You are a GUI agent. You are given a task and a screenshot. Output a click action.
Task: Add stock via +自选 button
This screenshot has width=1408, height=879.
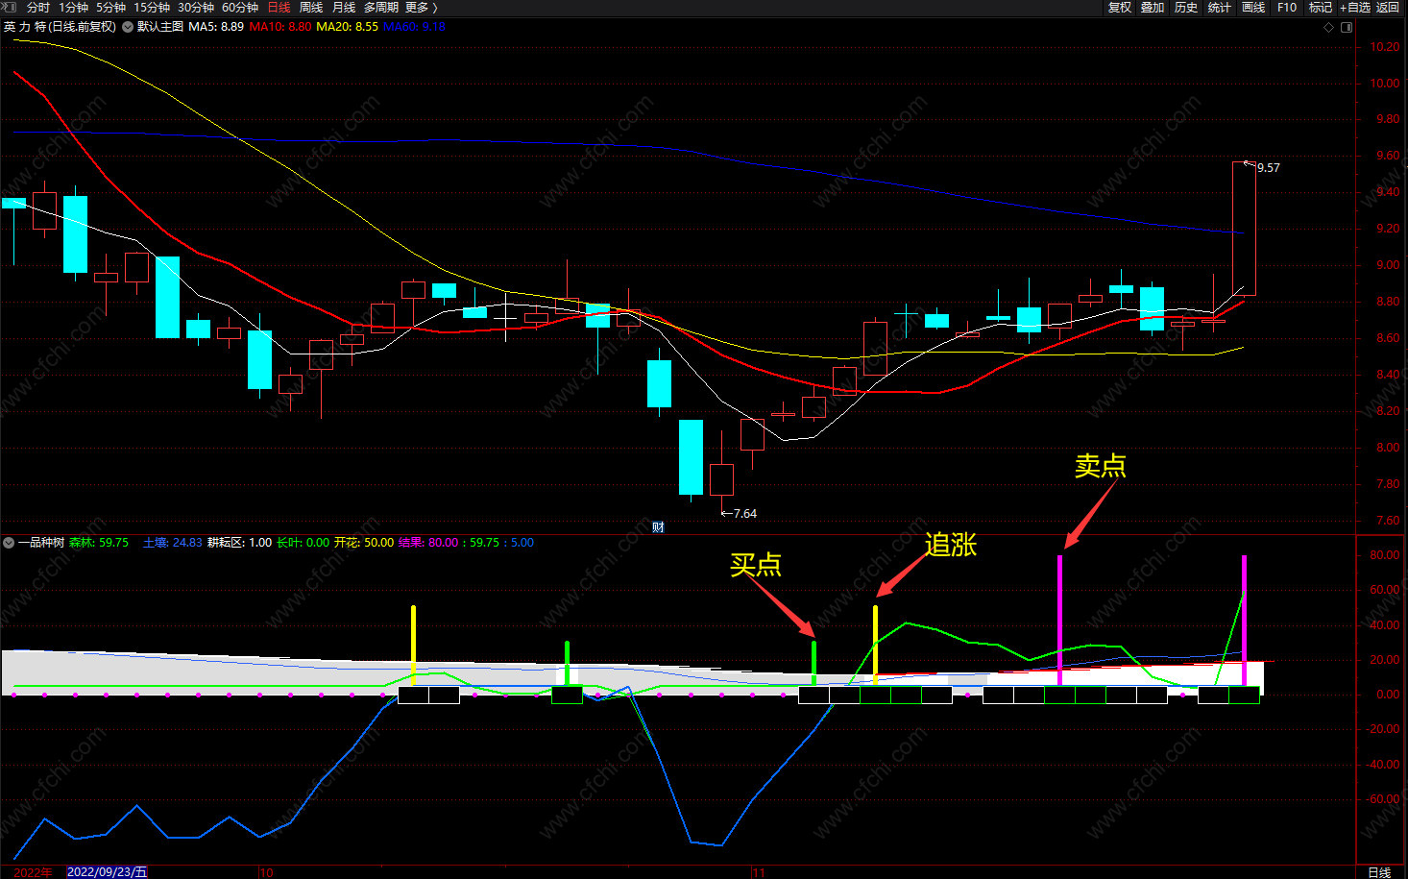point(1355,8)
